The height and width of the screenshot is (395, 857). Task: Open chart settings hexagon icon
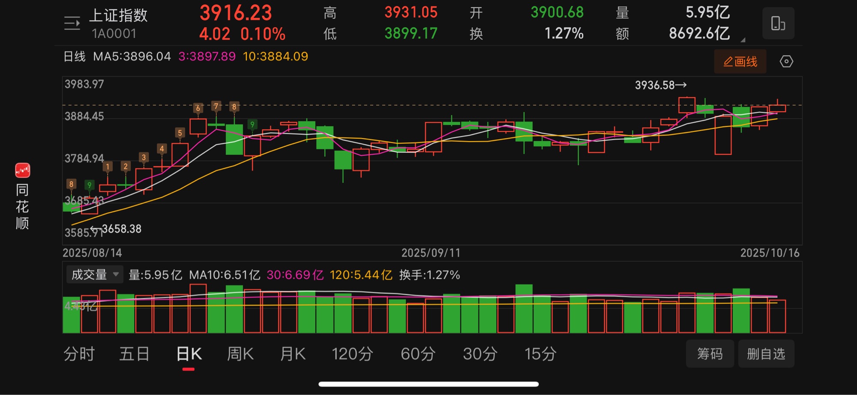(x=786, y=62)
